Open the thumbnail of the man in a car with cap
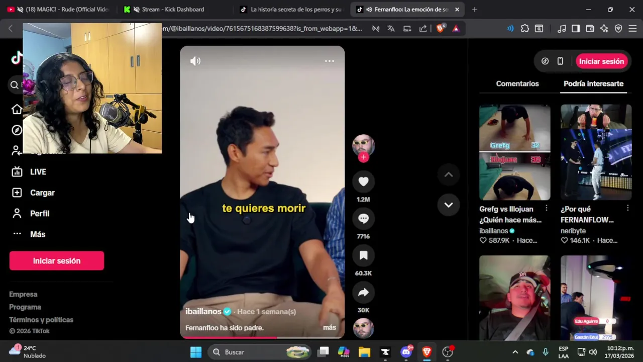 (x=514, y=298)
